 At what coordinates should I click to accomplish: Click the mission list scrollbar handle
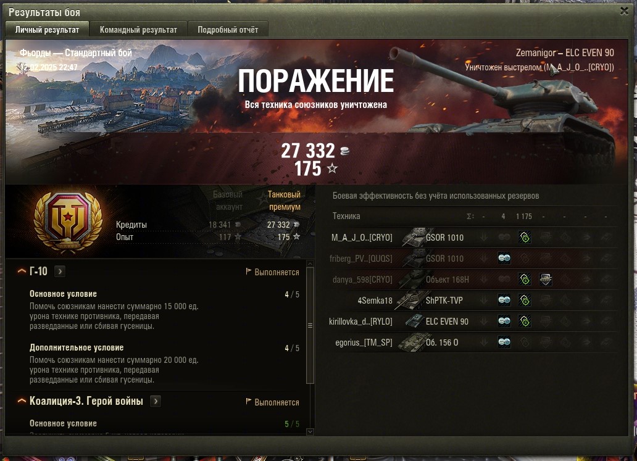(x=310, y=325)
